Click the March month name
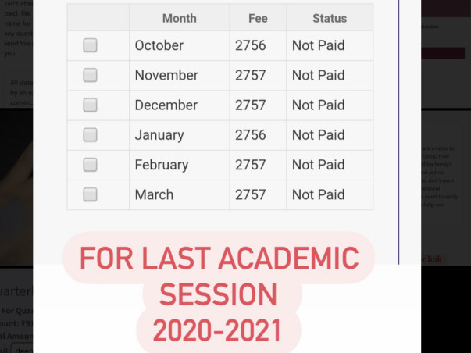The height and width of the screenshot is (353, 471). 154,194
